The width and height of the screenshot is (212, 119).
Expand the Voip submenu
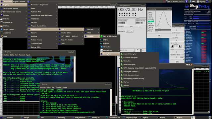71,43
